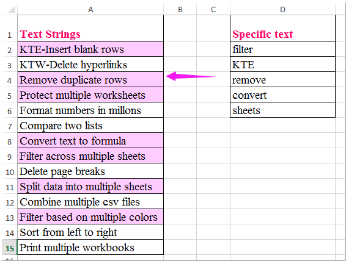Click cell with Protect multiple worksheets
Viewport: 346px width, 261px height.
click(90, 95)
